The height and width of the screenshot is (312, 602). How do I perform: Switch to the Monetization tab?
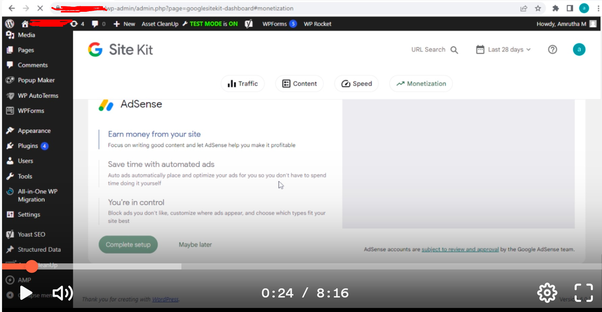[x=421, y=83]
